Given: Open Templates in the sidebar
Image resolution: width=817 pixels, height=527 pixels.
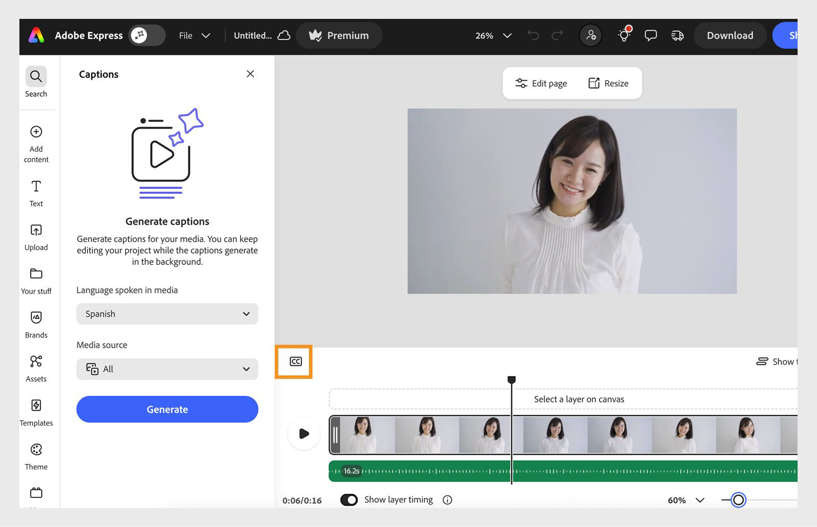Looking at the screenshot, I should [36, 412].
